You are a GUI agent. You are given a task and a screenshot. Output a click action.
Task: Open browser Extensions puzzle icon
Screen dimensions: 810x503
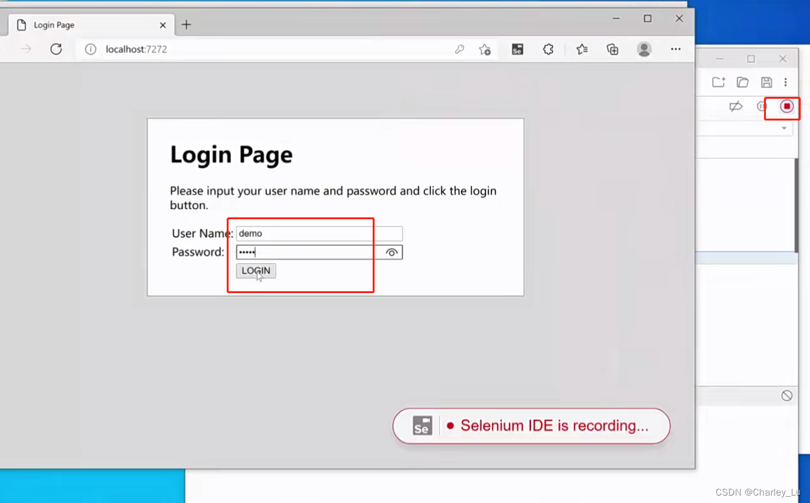pyautogui.click(x=548, y=49)
